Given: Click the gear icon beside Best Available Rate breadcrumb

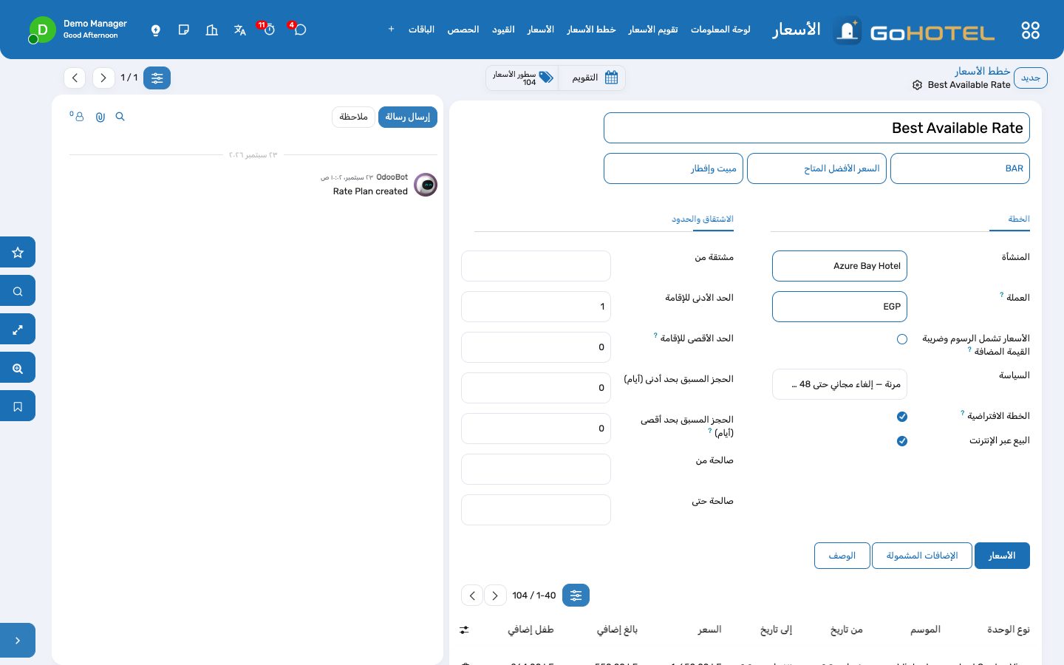Looking at the screenshot, I should pyautogui.click(x=917, y=85).
